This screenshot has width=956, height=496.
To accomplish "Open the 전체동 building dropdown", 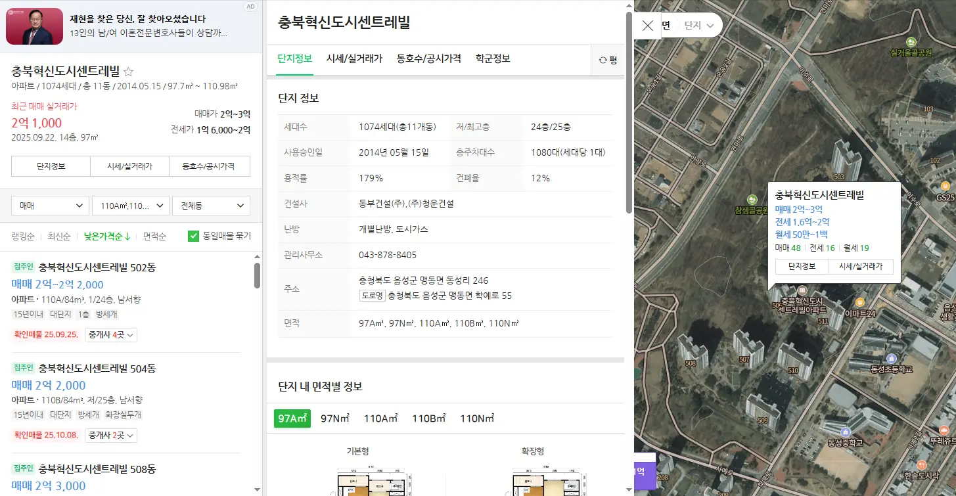I will point(210,206).
